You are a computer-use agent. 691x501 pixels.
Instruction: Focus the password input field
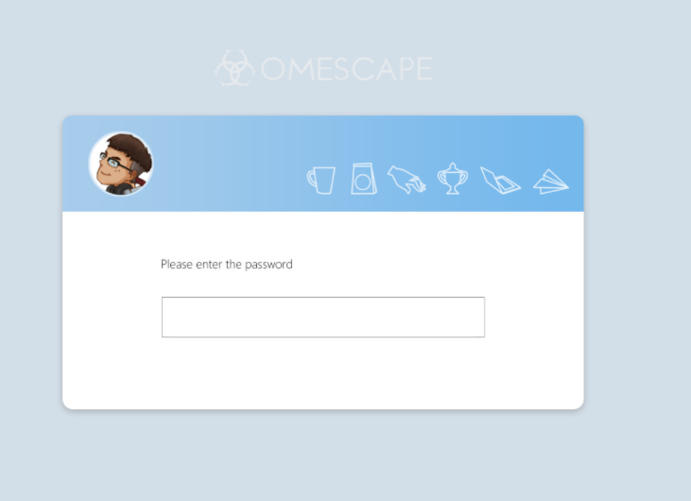(x=323, y=318)
